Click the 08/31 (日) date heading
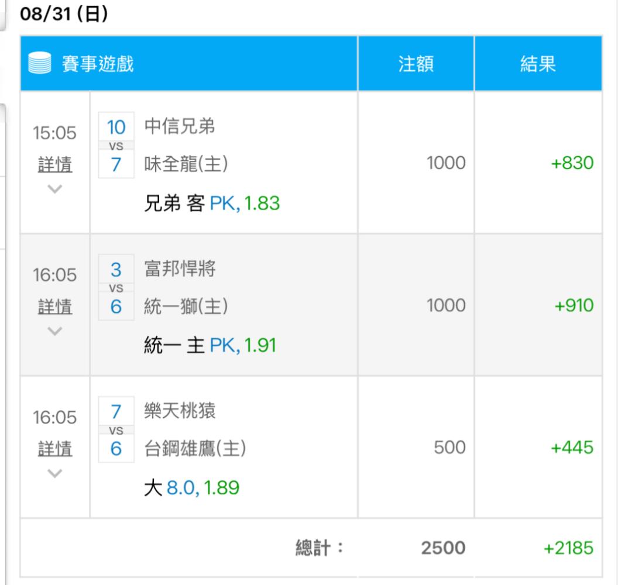The height and width of the screenshot is (585, 625). (64, 15)
